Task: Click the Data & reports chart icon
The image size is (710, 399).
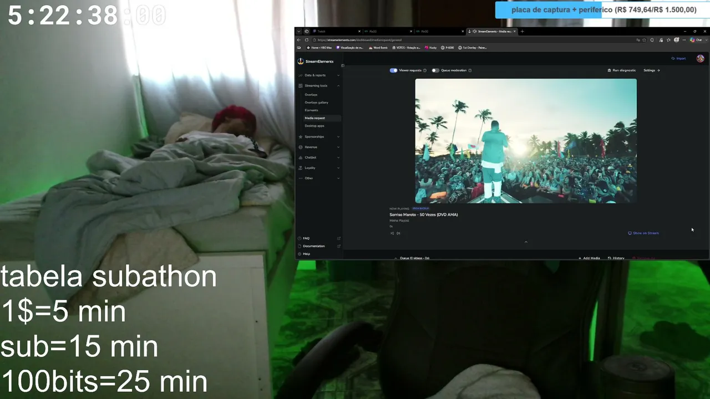Action: (300, 75)
